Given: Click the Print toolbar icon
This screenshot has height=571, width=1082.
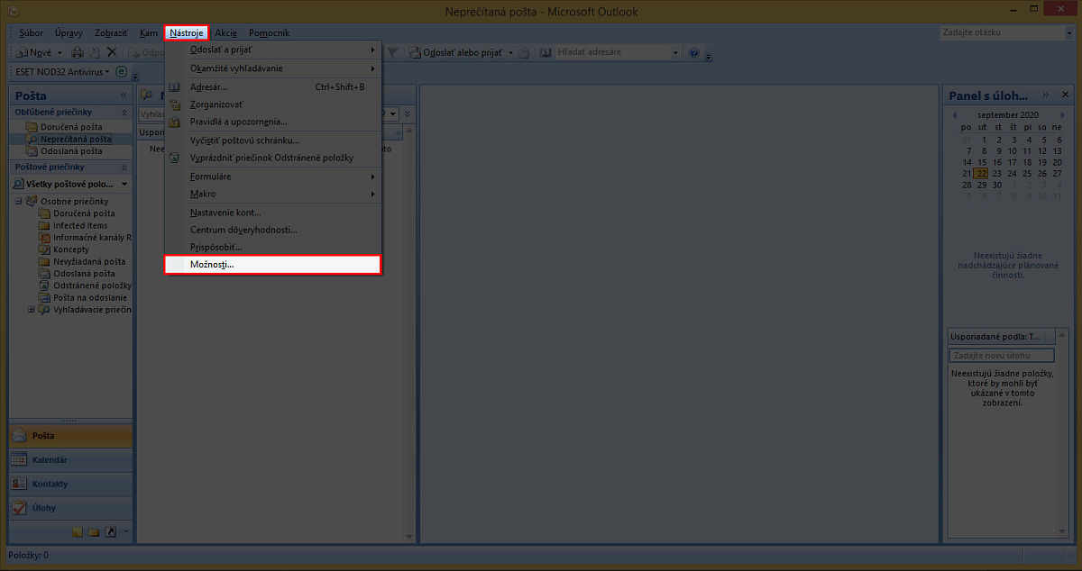Looking at the screenshot, I should [x=78, y=52].
